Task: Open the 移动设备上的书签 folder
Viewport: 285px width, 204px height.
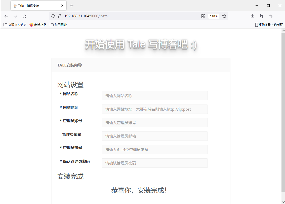Action: click(269, 25)
